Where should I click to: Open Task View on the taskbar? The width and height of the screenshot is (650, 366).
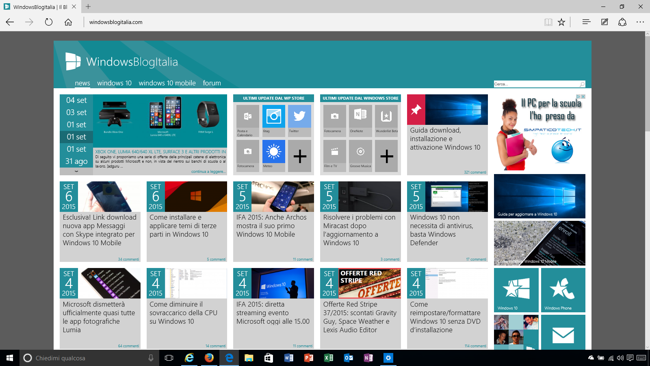(169, 358)
